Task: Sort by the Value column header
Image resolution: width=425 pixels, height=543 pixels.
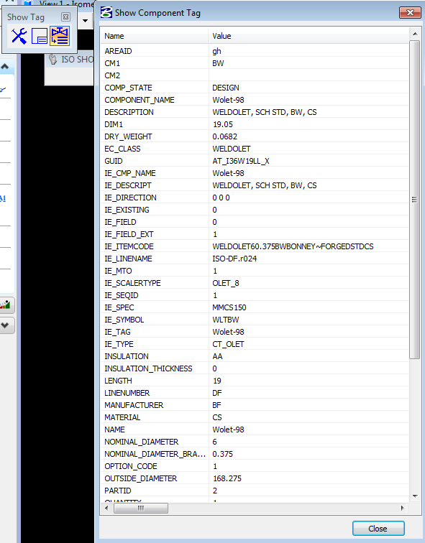Action: coord(309,36)
